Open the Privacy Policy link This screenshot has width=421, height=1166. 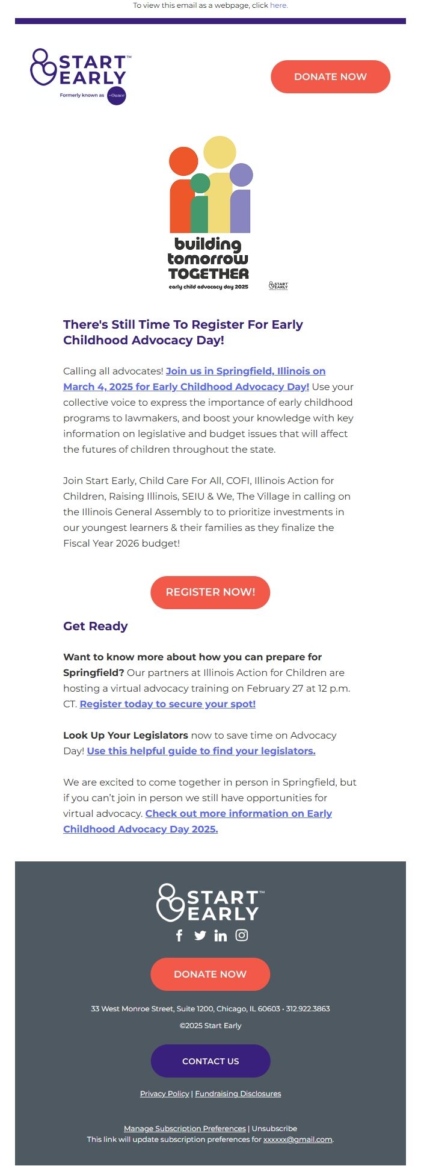tap(164, 1094)
